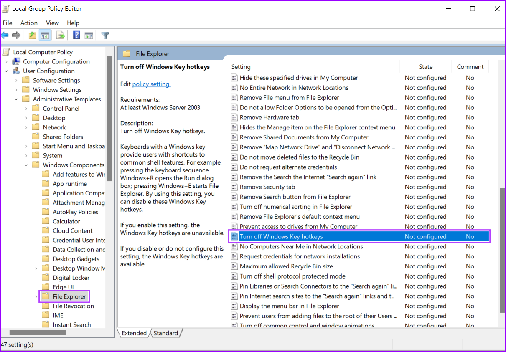Switch to the Standard tab
Image resolution: width=506 pixels, height=352 pixels.
point(166,333)
